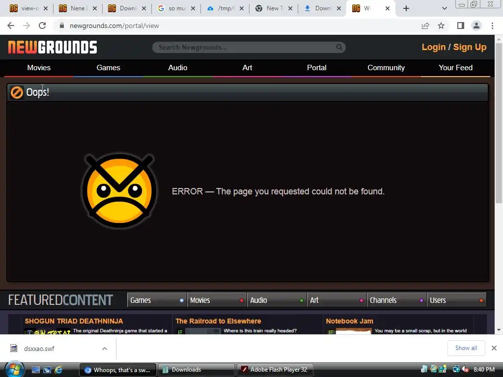The width and height of the screenshot is (503, 377).
Task: Select Featured Content Art tab
Action: 337,300
